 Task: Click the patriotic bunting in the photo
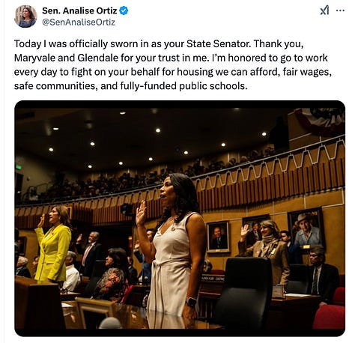click(321, 121)
